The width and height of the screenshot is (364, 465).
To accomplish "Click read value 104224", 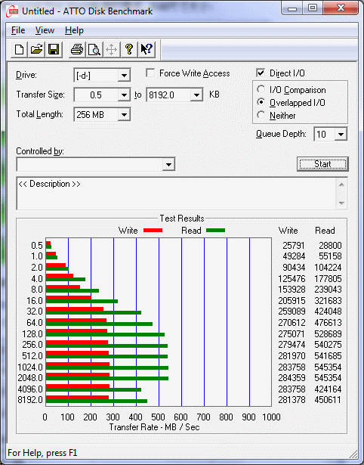I will pos(328,268).
